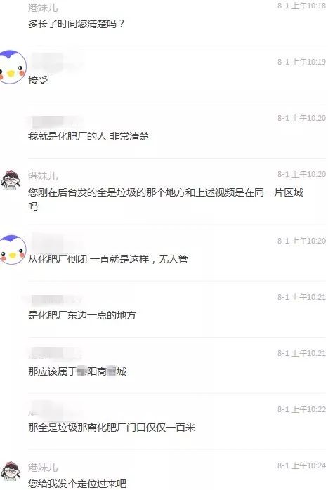Open the 港妹儿 name above '多长了时间您清楚吗'

click(43, 8)
